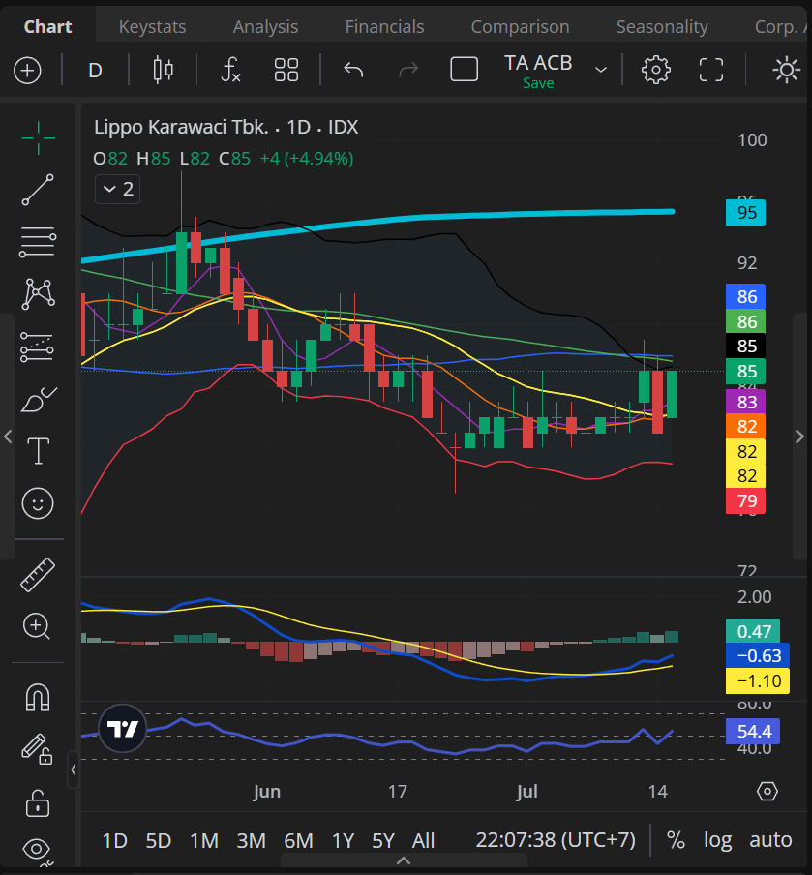Switch to the Seasonality tab

[662, 26]
